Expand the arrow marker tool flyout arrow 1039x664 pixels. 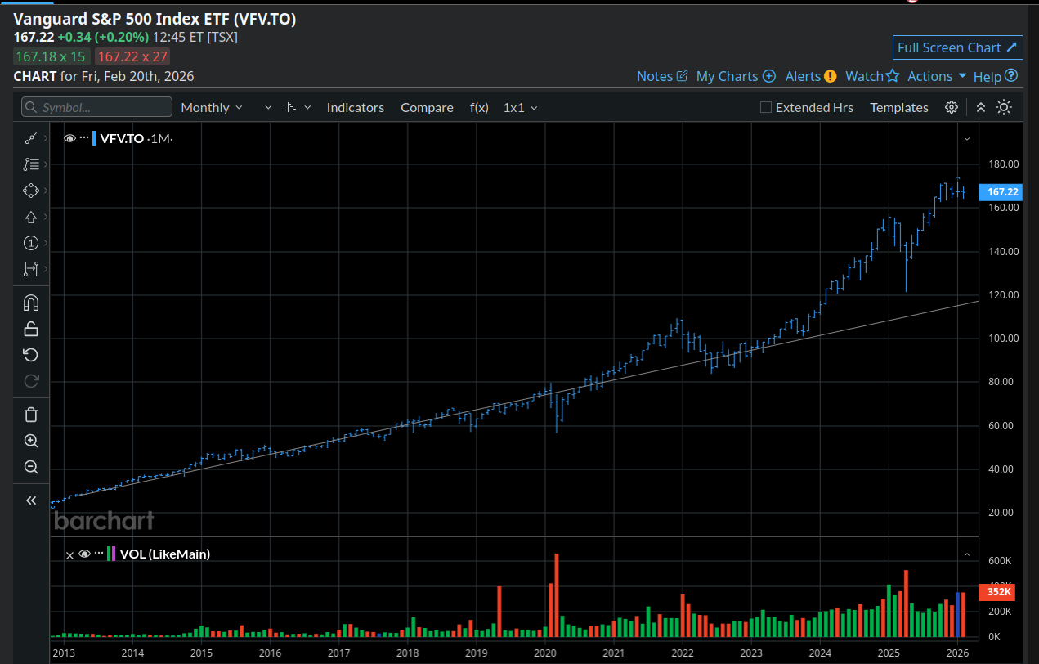pyautogui.click(x=45, y=217)
